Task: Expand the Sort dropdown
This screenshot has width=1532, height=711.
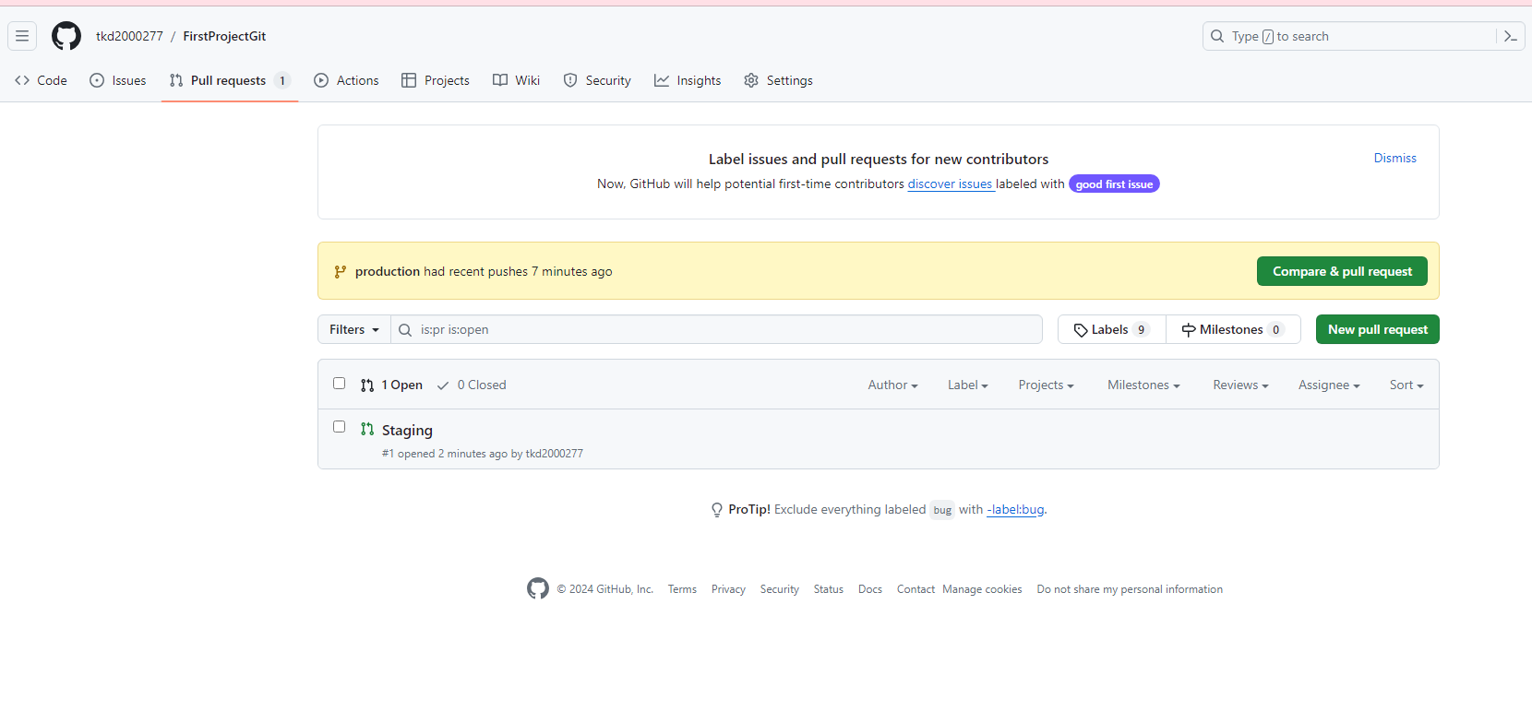Action: point(1406,385)
